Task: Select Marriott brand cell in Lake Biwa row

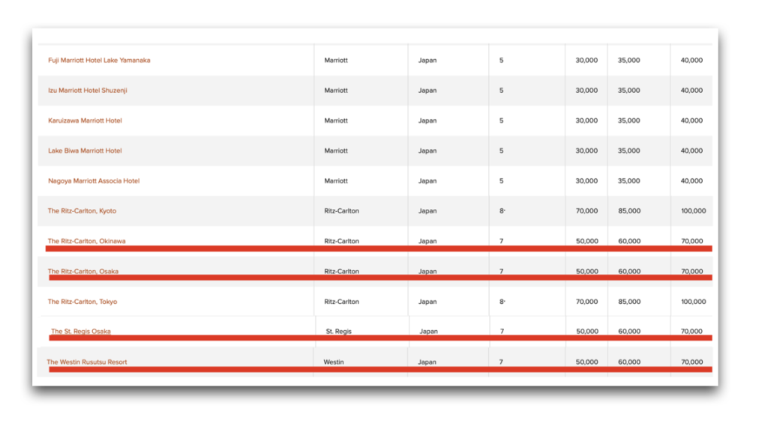Action: tap(336, 150)
